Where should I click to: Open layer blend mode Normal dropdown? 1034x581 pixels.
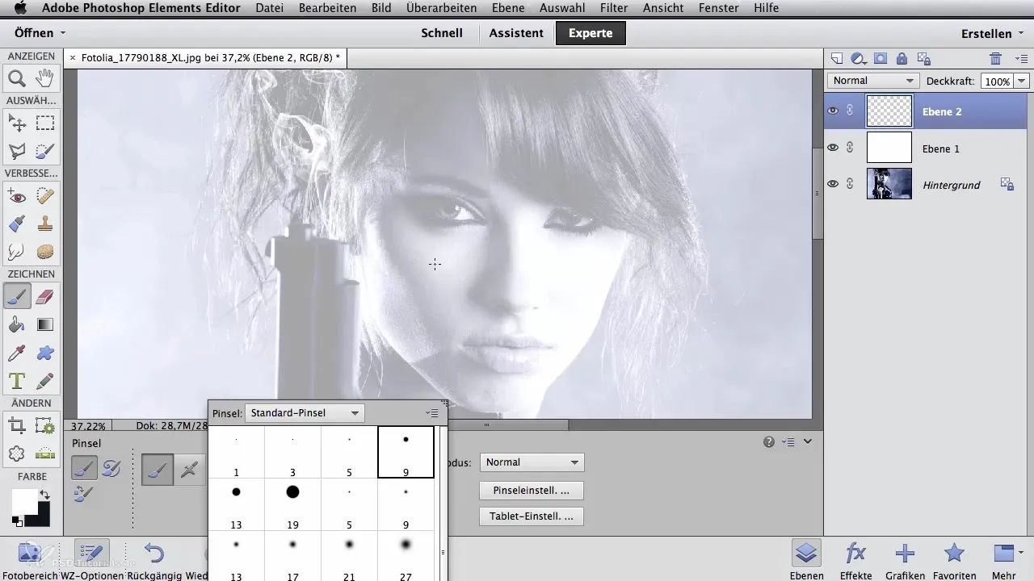click(x=873, y=81)
